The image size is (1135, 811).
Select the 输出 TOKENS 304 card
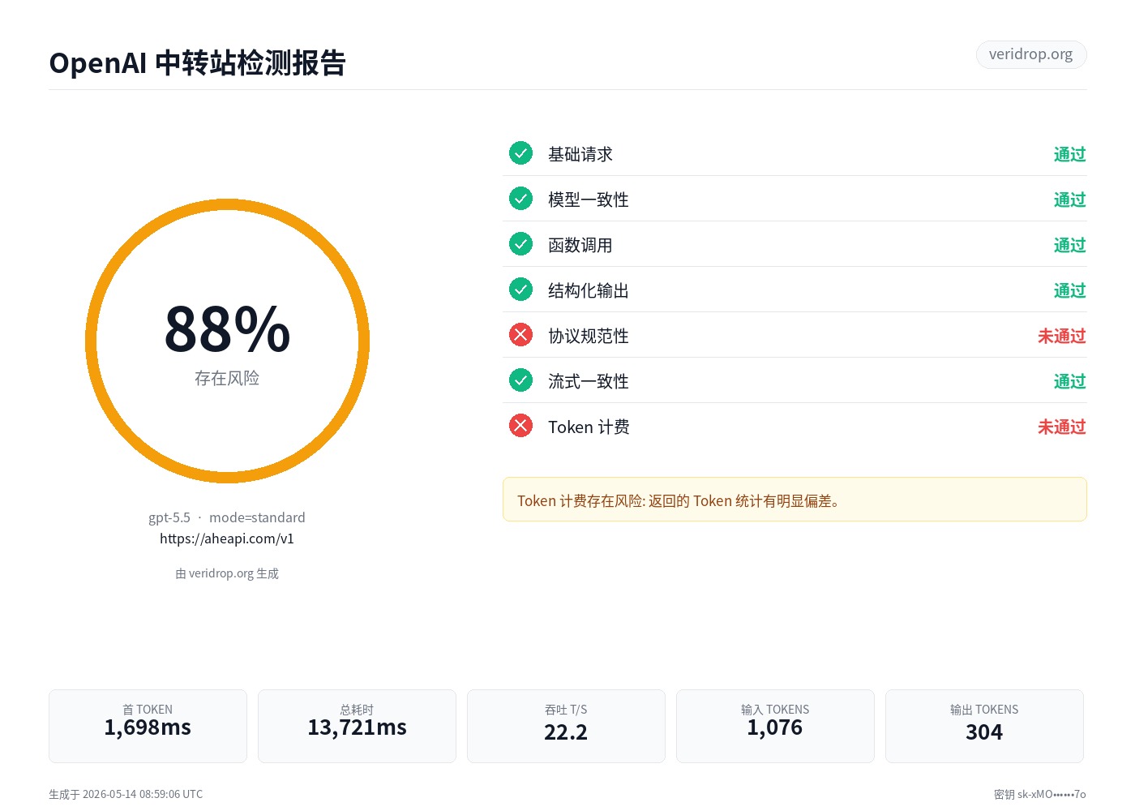click(x=984, y=726)
